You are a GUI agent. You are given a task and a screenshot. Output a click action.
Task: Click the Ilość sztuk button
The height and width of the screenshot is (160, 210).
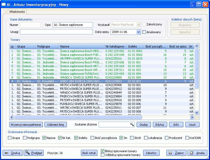tap(89, 153)
